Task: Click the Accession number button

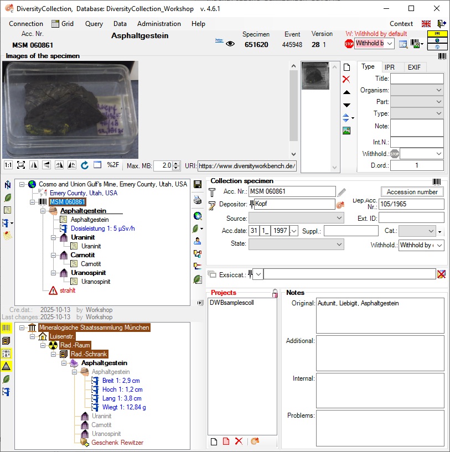Action: pos(412,192)
